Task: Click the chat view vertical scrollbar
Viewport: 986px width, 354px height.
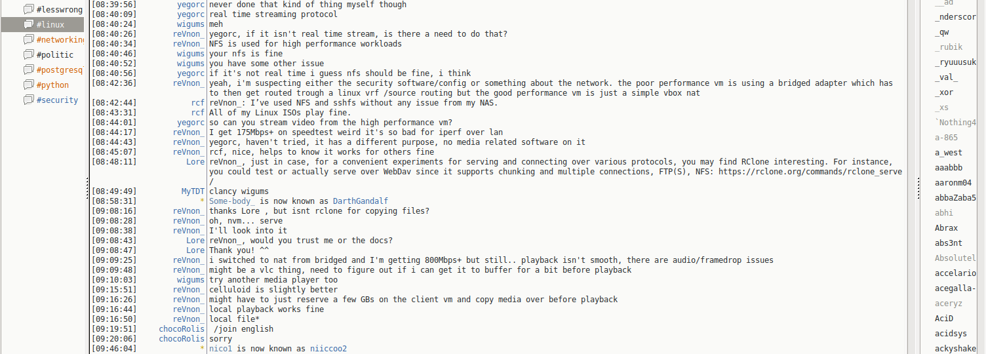Action: pyautogui.click(x=912, y=177)
